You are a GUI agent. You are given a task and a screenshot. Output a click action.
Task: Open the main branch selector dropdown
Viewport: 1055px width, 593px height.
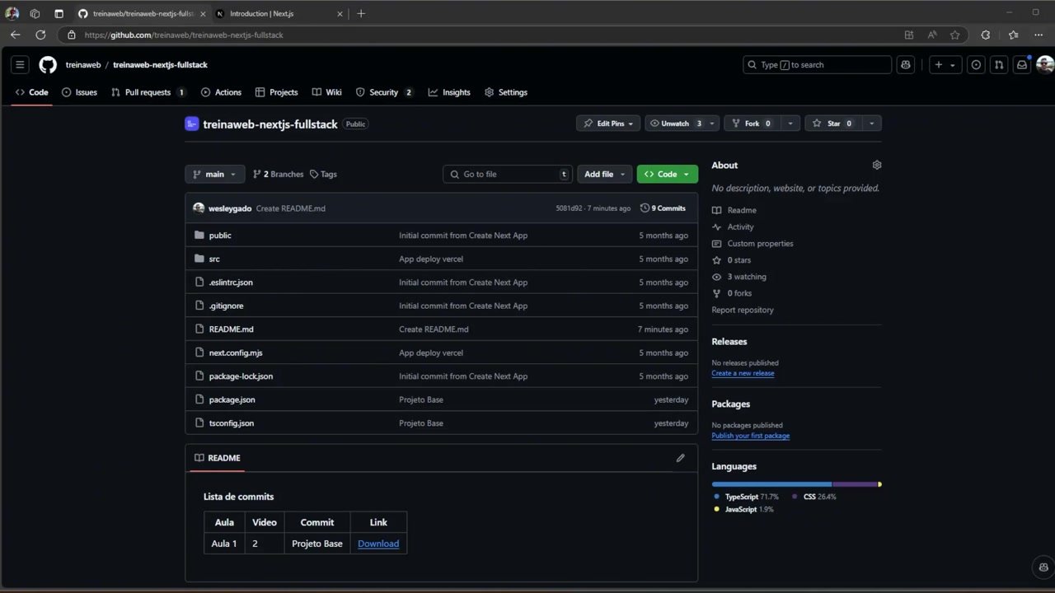(x=214, y=174)
